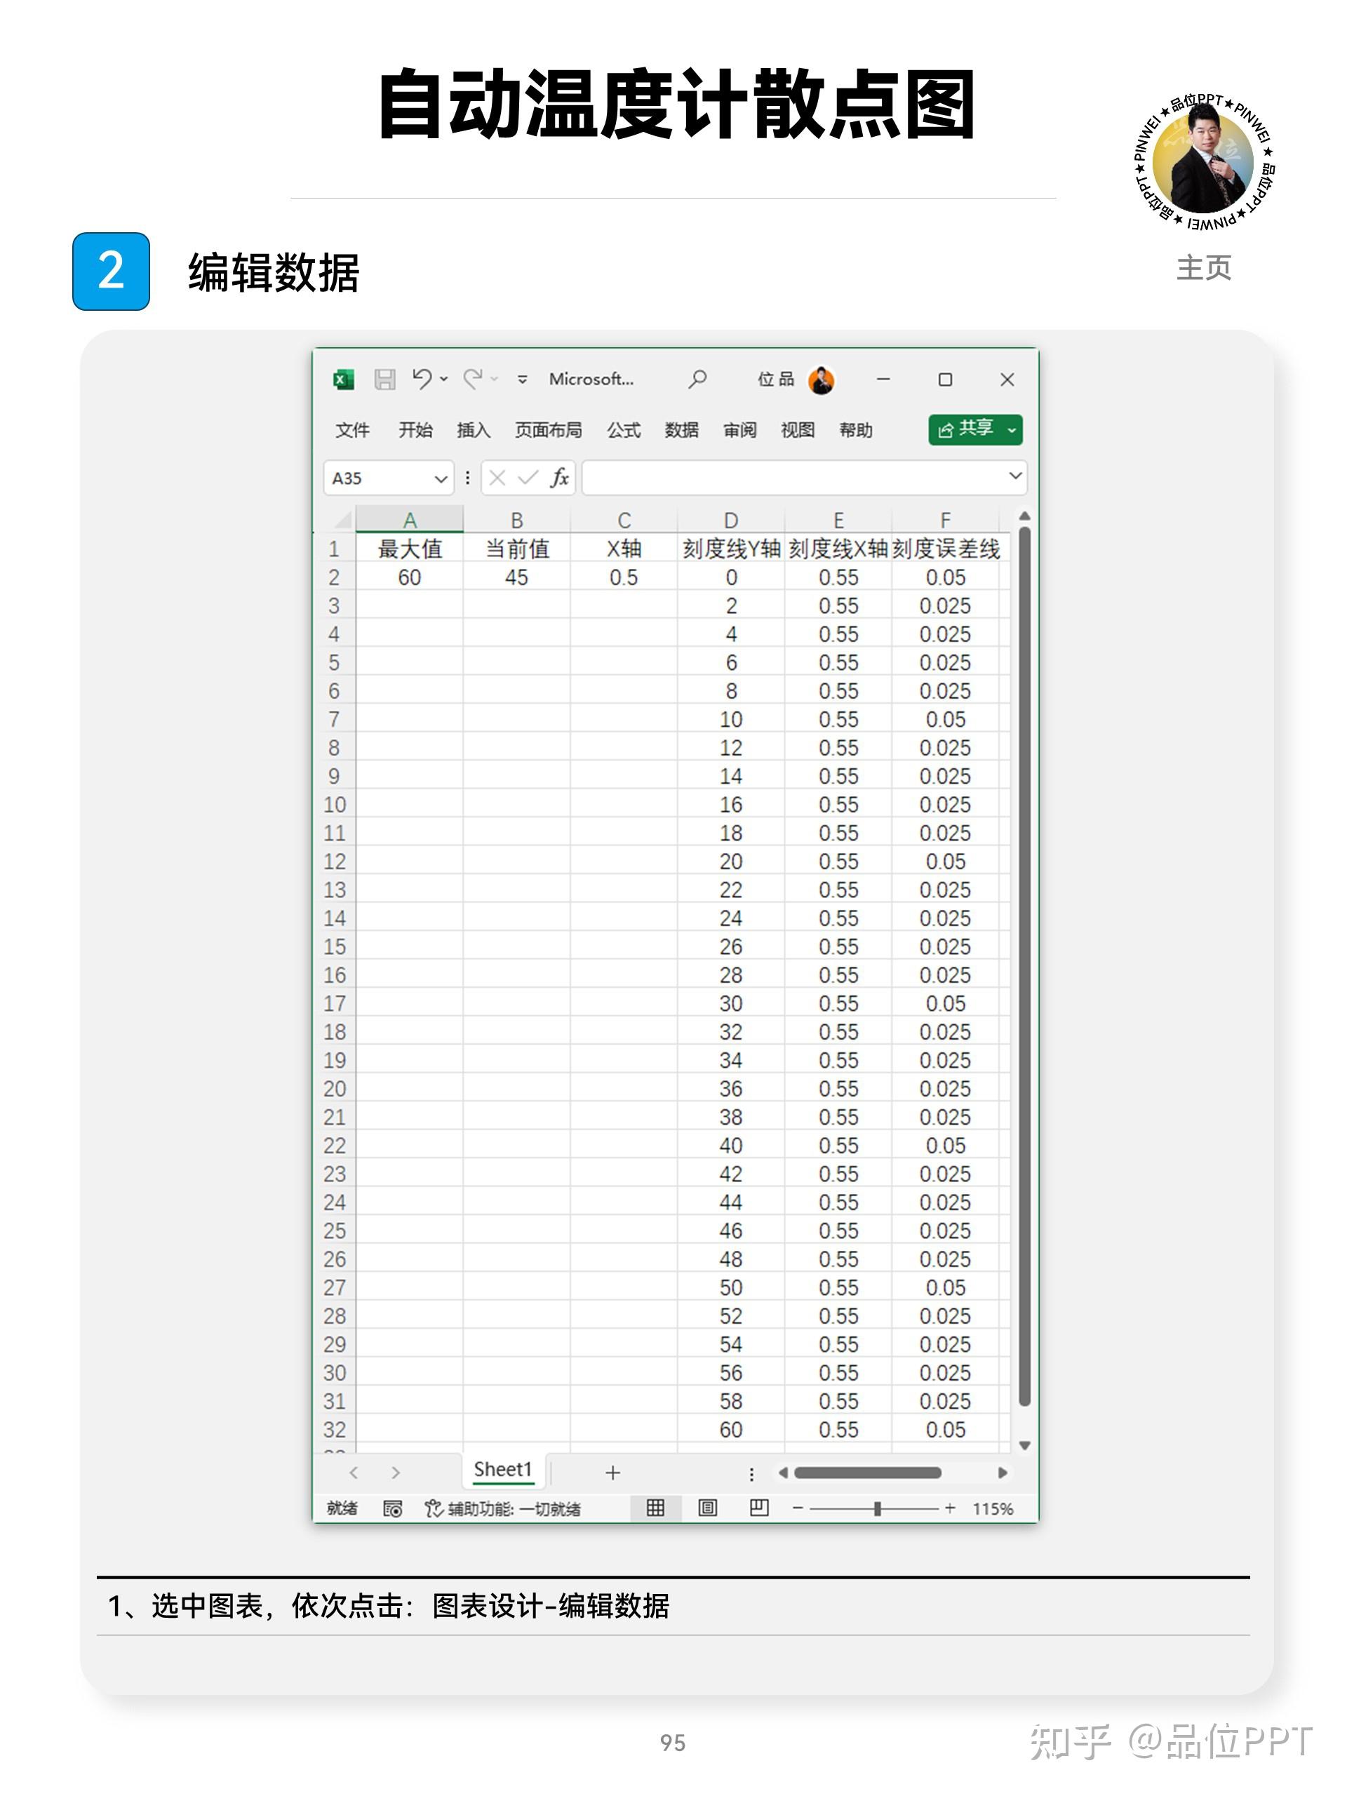The image size is (1347, 1796).
Task: Open the 数据 ribbon tab
Action: [681, 429]
